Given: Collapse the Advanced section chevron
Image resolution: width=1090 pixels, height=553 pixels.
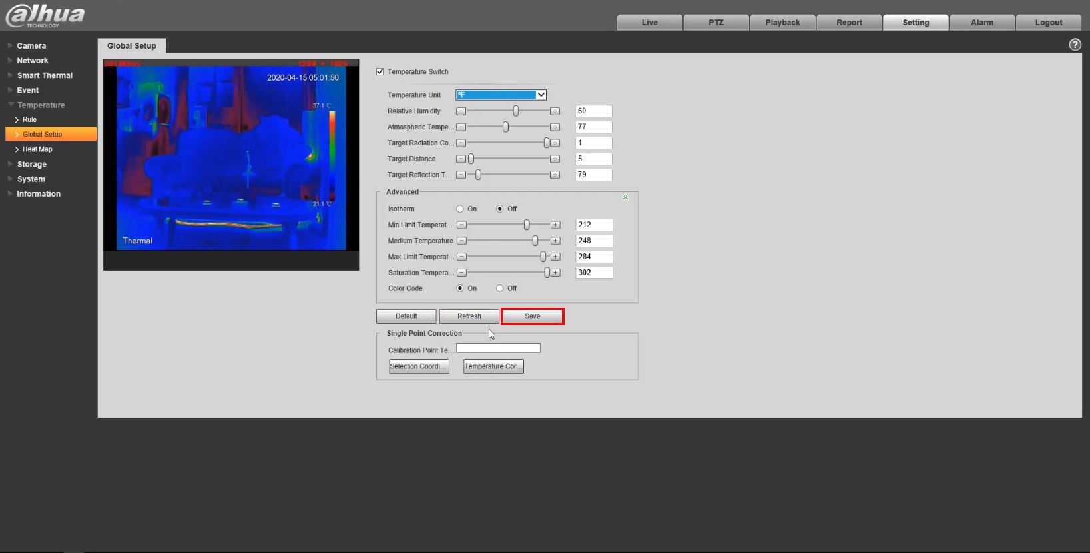Looking at the screenshot, I should coord(625,197).
